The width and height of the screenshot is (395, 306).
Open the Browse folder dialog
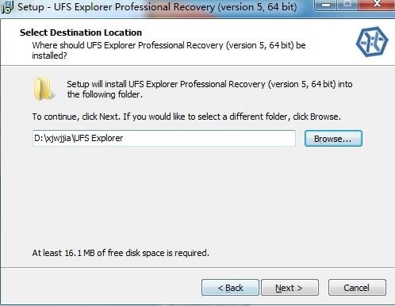333,139
